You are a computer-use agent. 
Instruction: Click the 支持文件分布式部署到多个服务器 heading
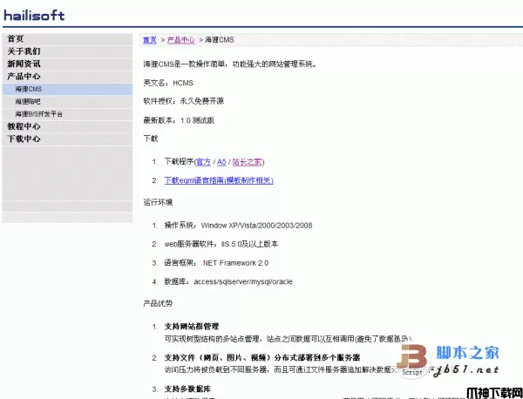(x=262, y=358)
